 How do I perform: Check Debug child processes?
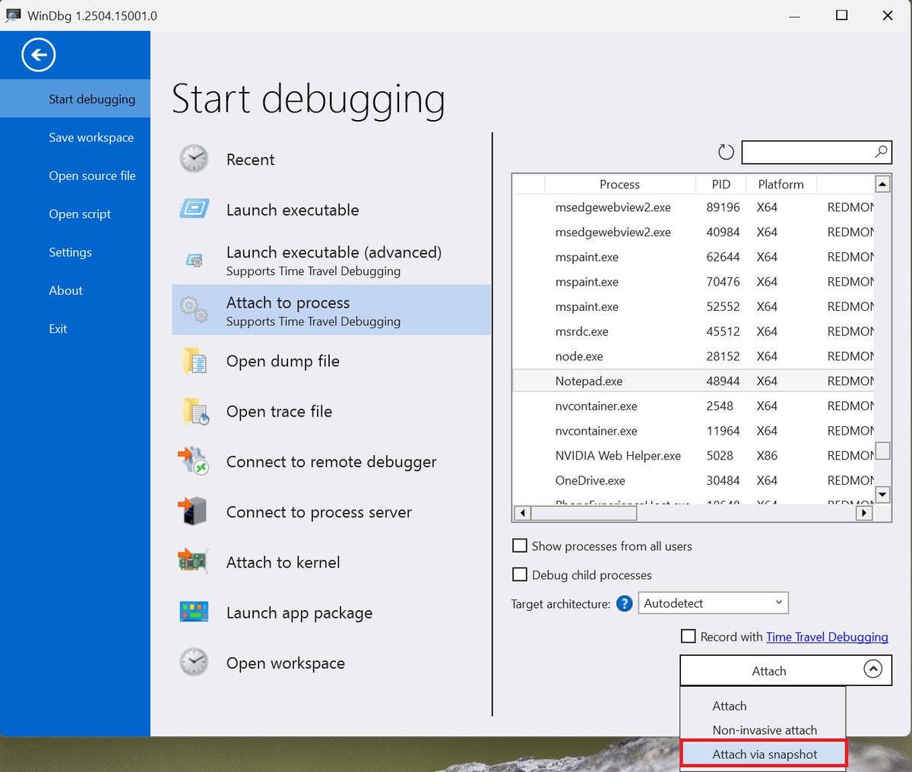pos(520,574)
